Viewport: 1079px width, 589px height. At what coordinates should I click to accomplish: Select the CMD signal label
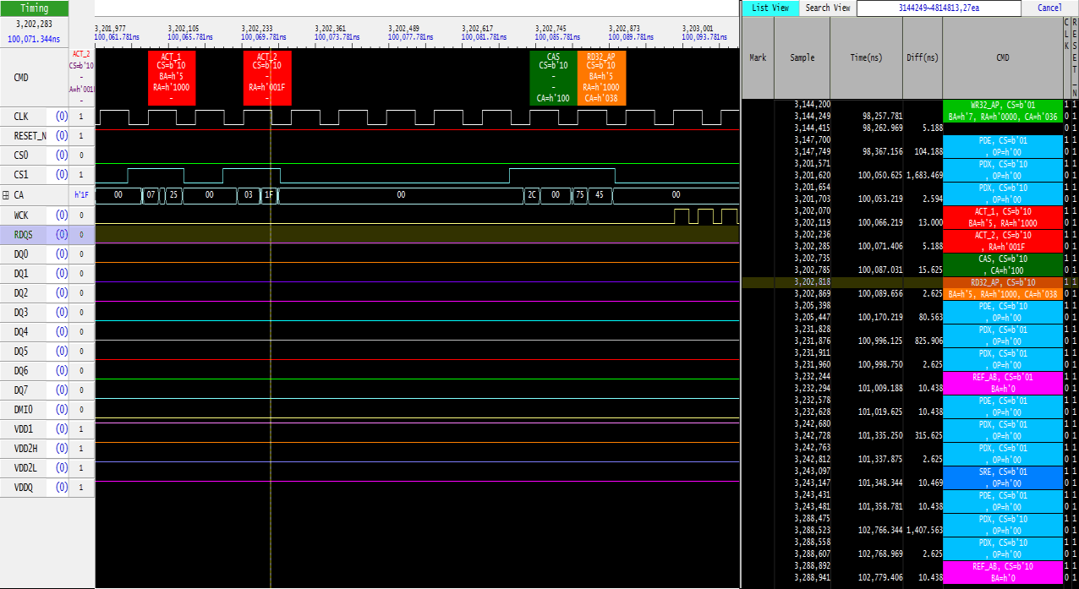coord(21,77)
